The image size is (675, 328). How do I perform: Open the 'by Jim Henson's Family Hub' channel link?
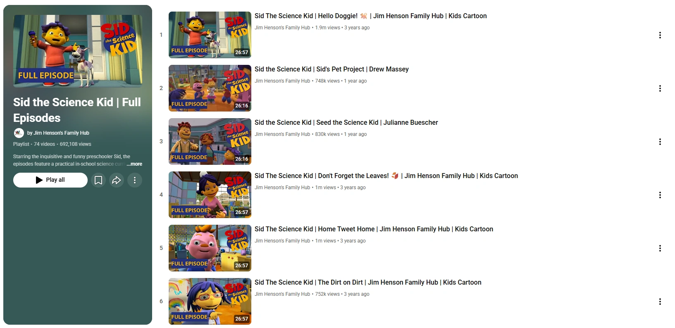pos(58,133)
